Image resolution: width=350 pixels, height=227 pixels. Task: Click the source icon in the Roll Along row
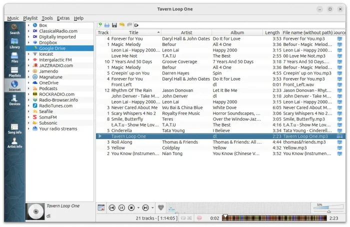(339, 142)
